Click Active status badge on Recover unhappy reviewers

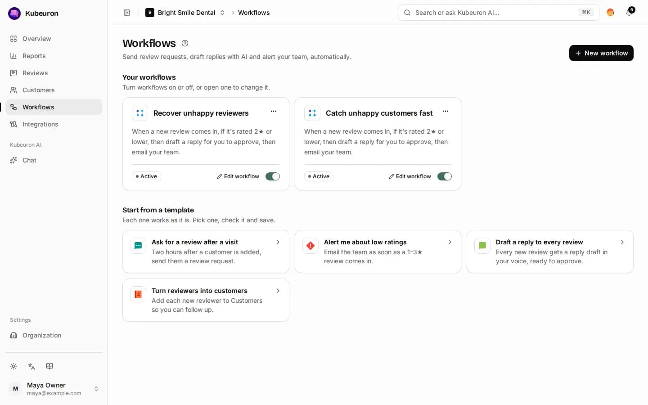146,176
